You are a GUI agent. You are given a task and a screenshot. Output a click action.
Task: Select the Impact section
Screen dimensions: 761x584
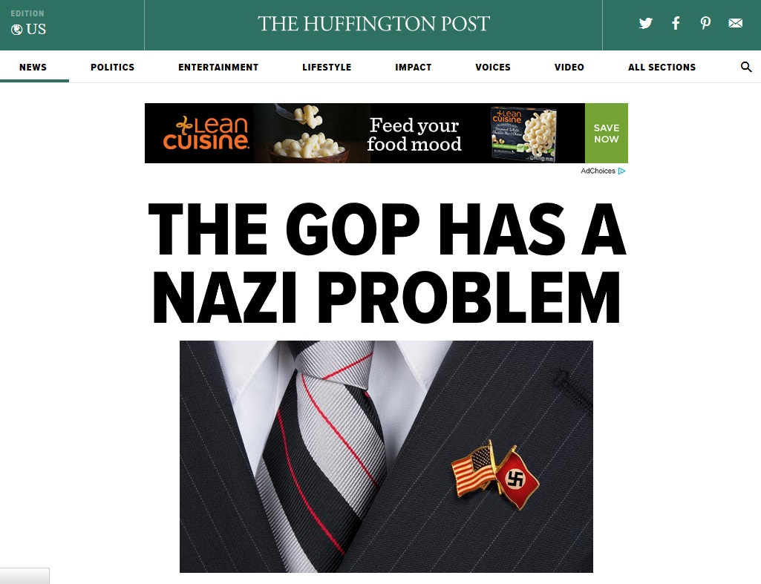click(x=413, y=67)
